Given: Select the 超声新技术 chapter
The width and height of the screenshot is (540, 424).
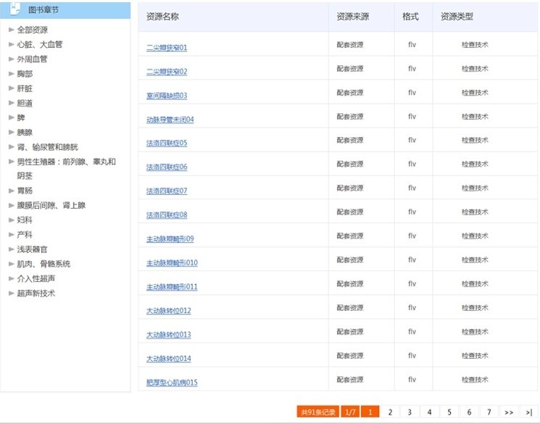Looking at the screenshot, I should pyautogui.click(x=36, y=294).
